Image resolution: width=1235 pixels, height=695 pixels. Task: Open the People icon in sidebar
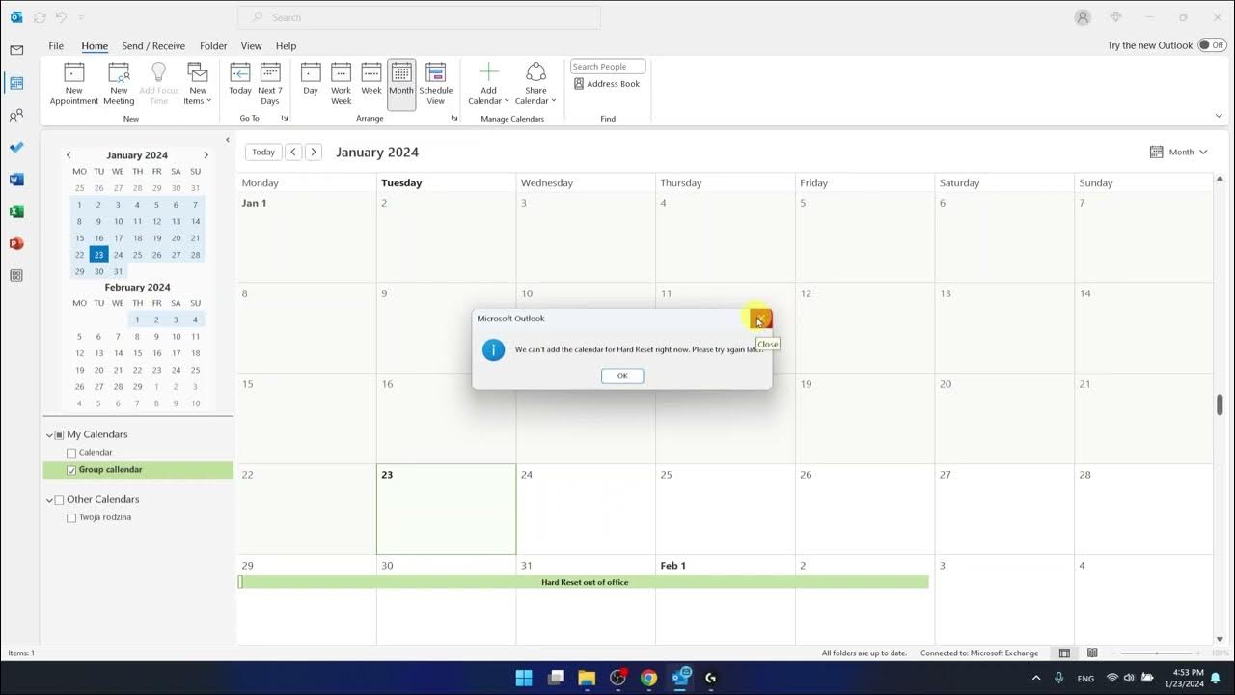coord(16,116)
